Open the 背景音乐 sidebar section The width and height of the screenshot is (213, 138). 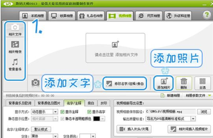coord(15,65)
